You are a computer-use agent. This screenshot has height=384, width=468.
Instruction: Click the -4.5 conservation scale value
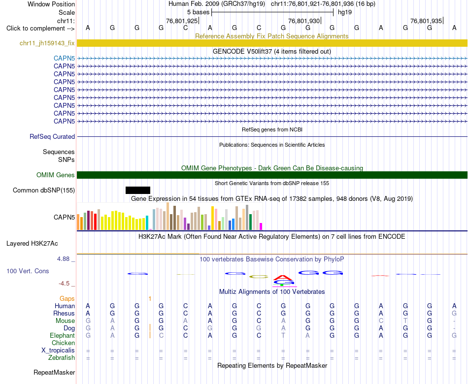[64, 284]
